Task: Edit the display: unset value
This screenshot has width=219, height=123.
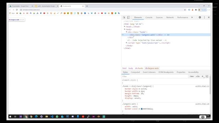Action: 137,98
